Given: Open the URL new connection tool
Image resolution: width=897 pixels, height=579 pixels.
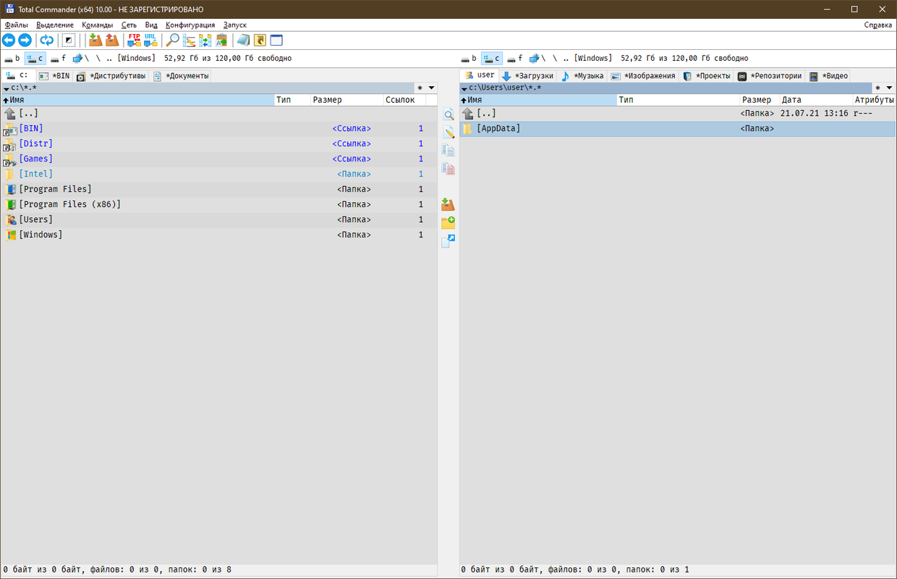Looking at the screenshot, I should tap(150, 41).
